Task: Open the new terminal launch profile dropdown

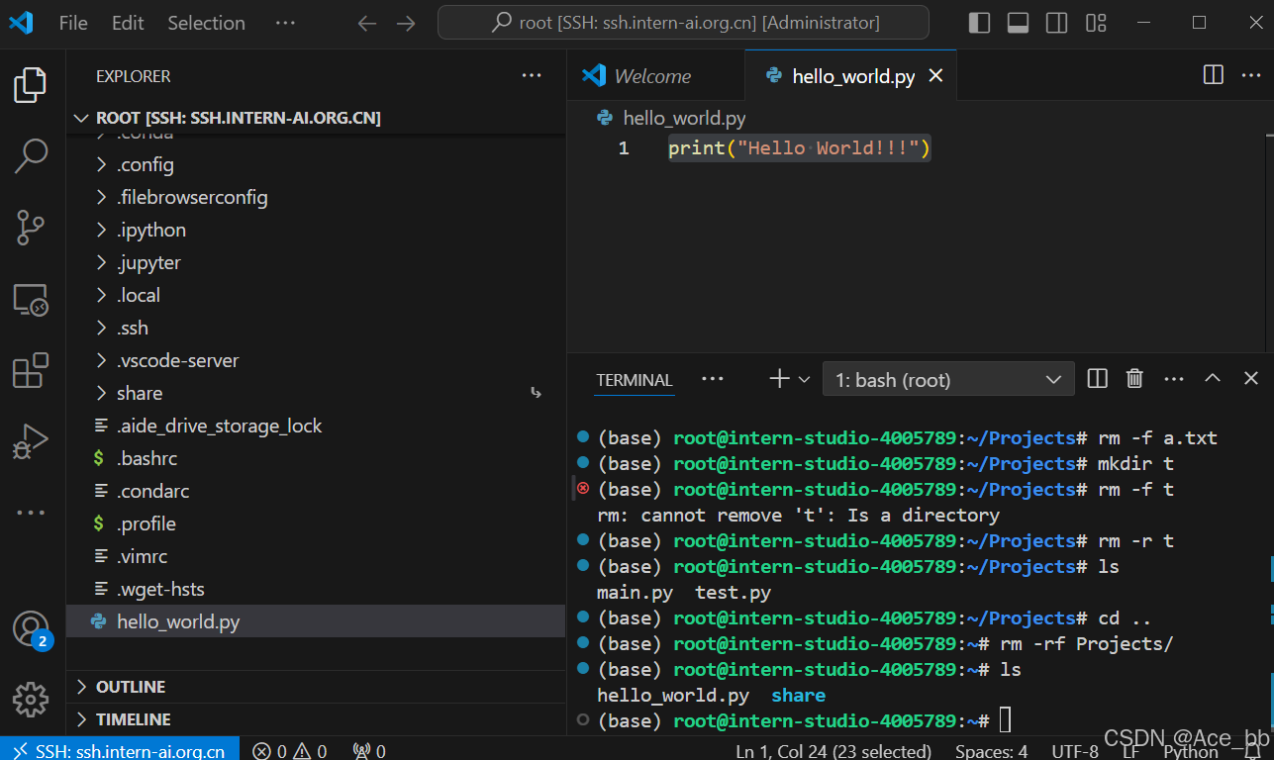Action: pyautogui.click(x=804, y=379)
